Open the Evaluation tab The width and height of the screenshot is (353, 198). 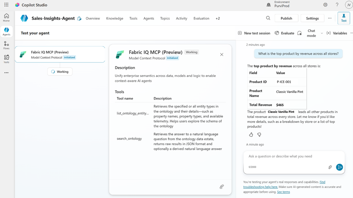tap(201, 18)
